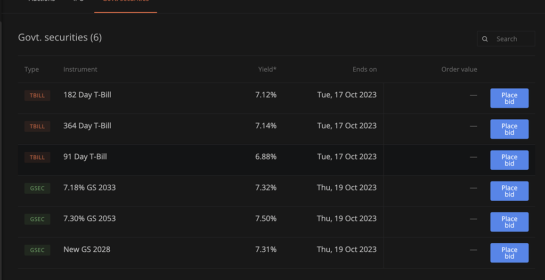545x280 pixels.
Task: Place bid on 7.18% GS 2033
Action: click(509, 191)
